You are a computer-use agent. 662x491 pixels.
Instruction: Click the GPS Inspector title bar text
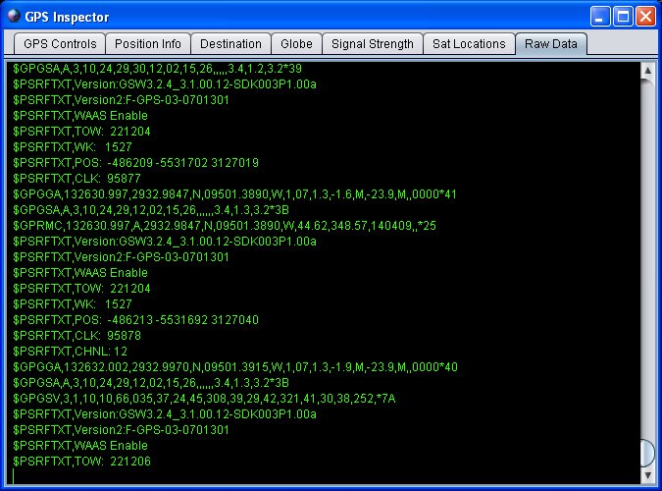tap(67, 17)
